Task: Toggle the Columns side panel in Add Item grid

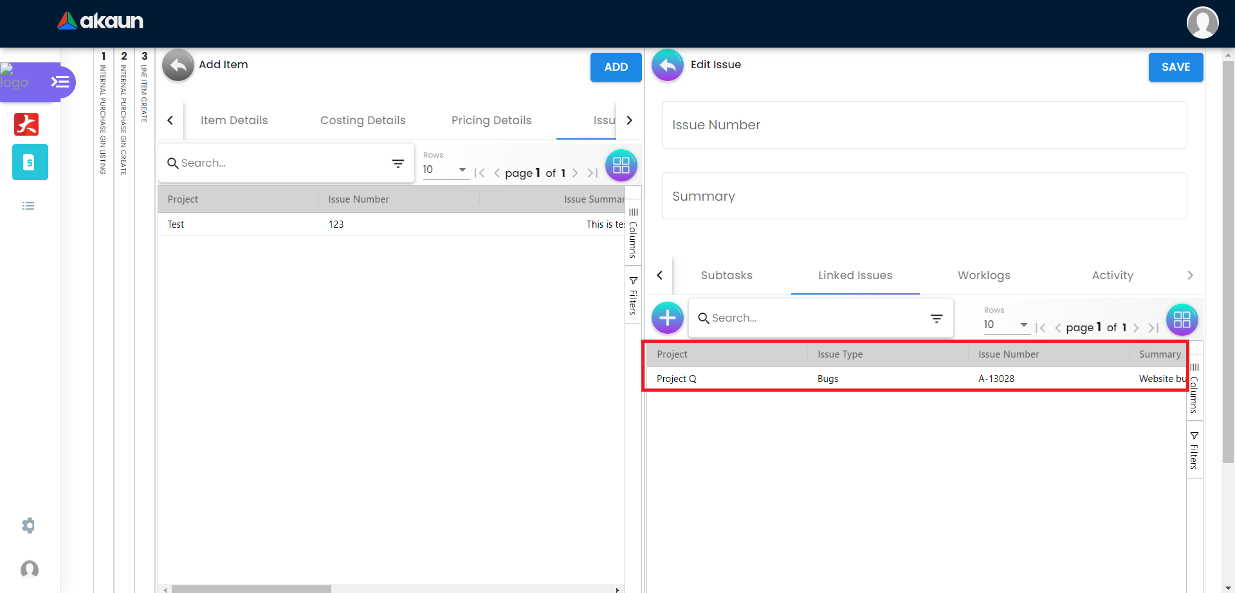Action: click(633, 233)
